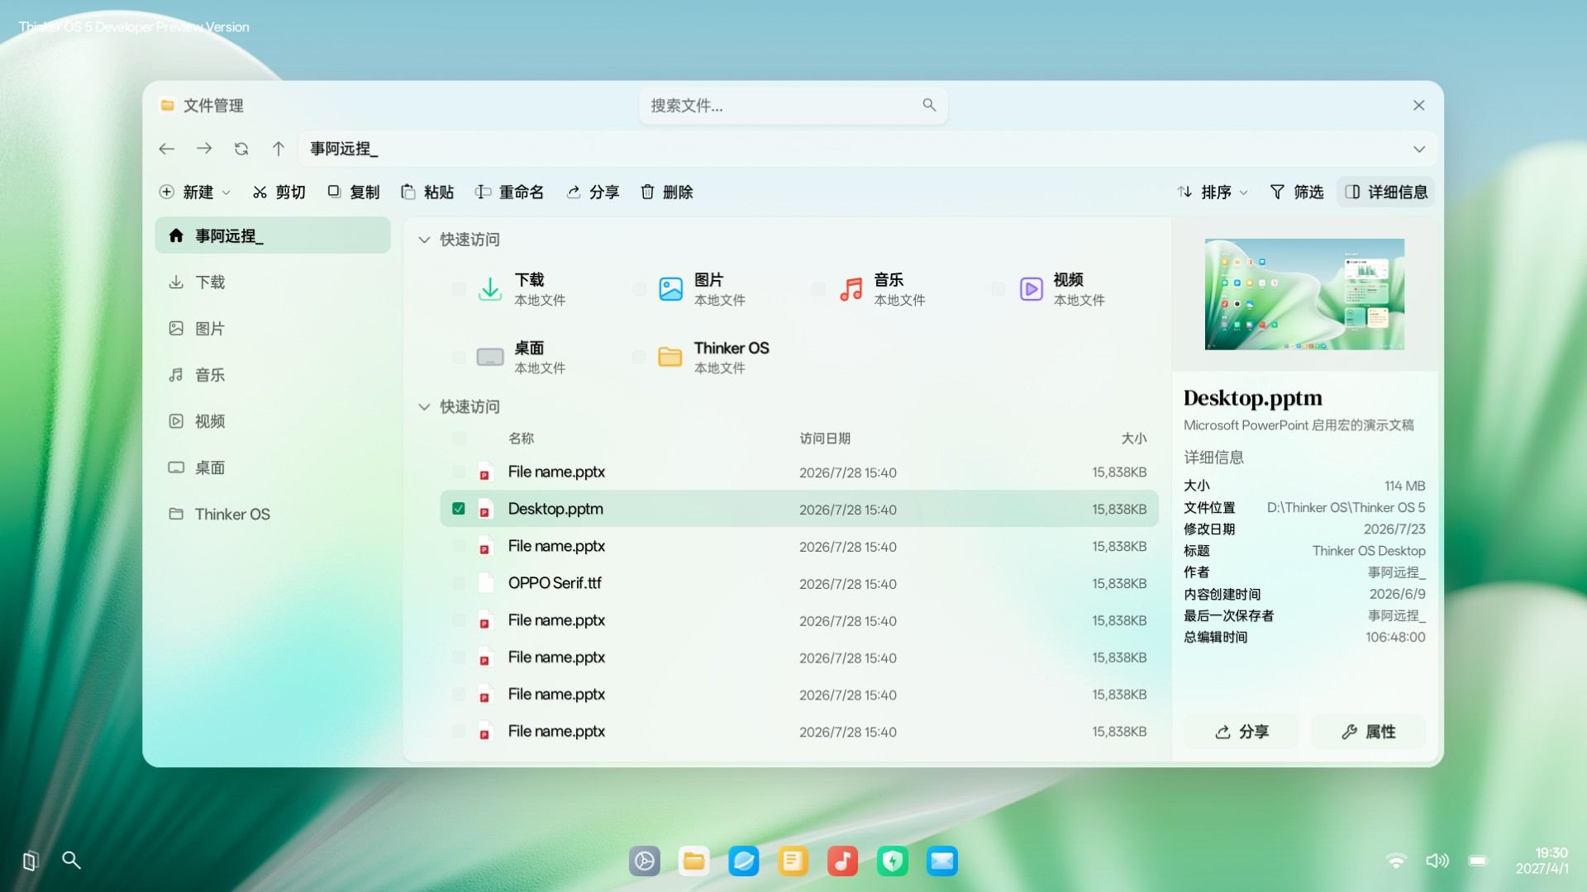Viewport: 1587px width, 892px height.
Task: Open Music in the sidebar
Action: coord(273,374)
